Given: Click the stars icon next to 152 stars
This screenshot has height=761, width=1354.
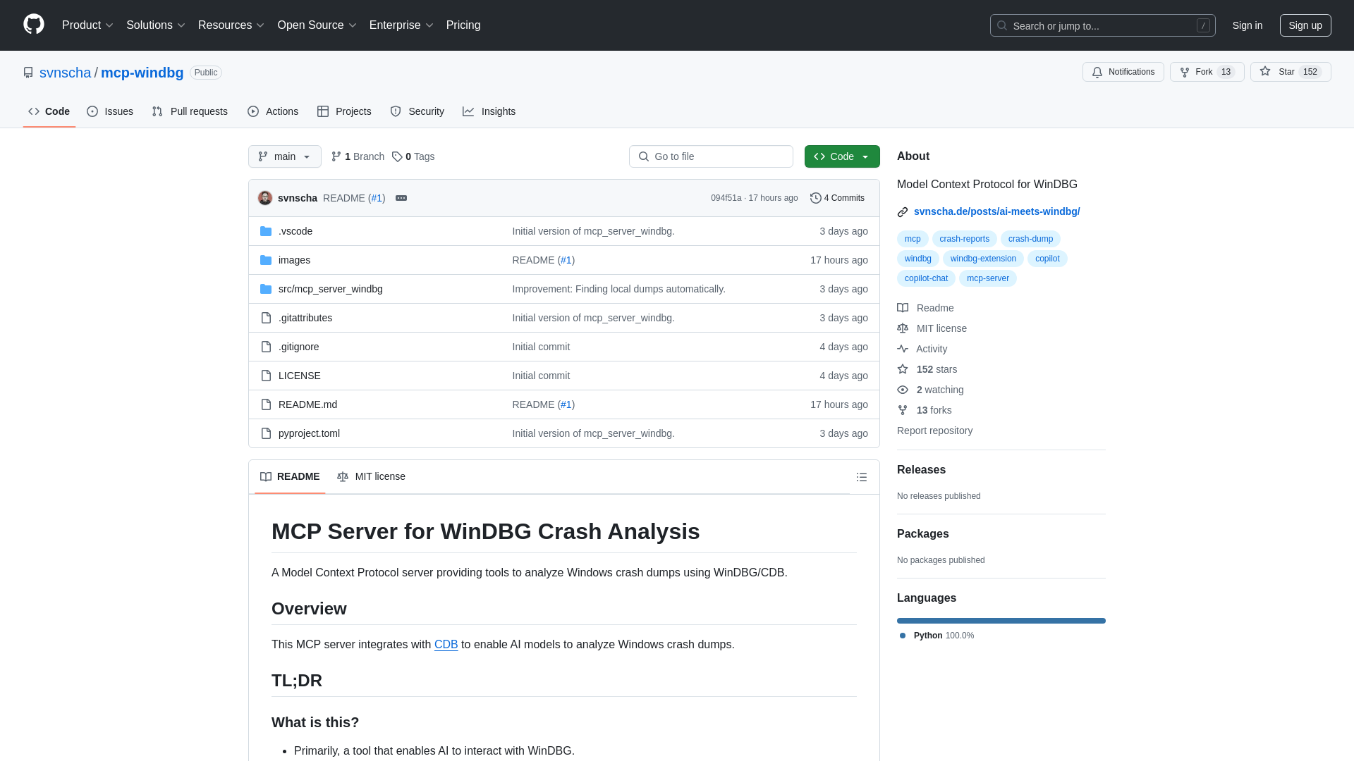Looking at the screenshot, I should (903, 369).
